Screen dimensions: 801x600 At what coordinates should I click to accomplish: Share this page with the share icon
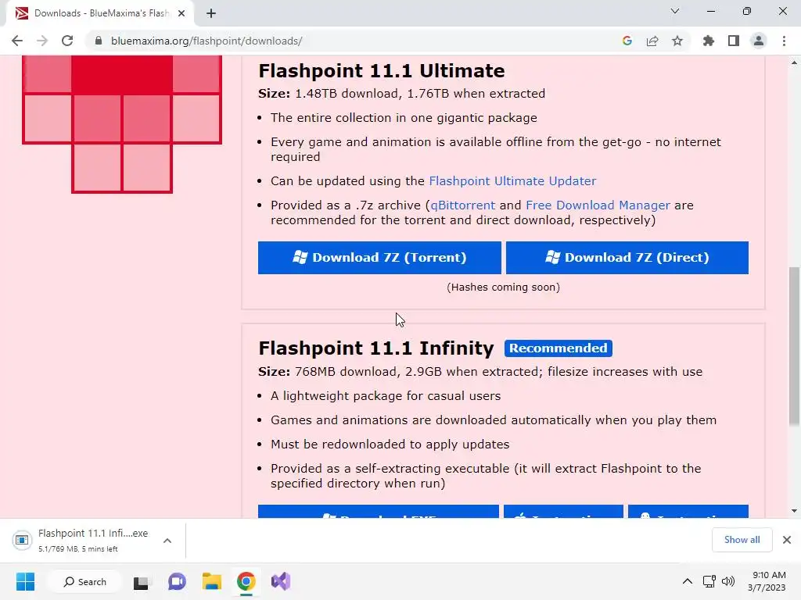point(652,41)
